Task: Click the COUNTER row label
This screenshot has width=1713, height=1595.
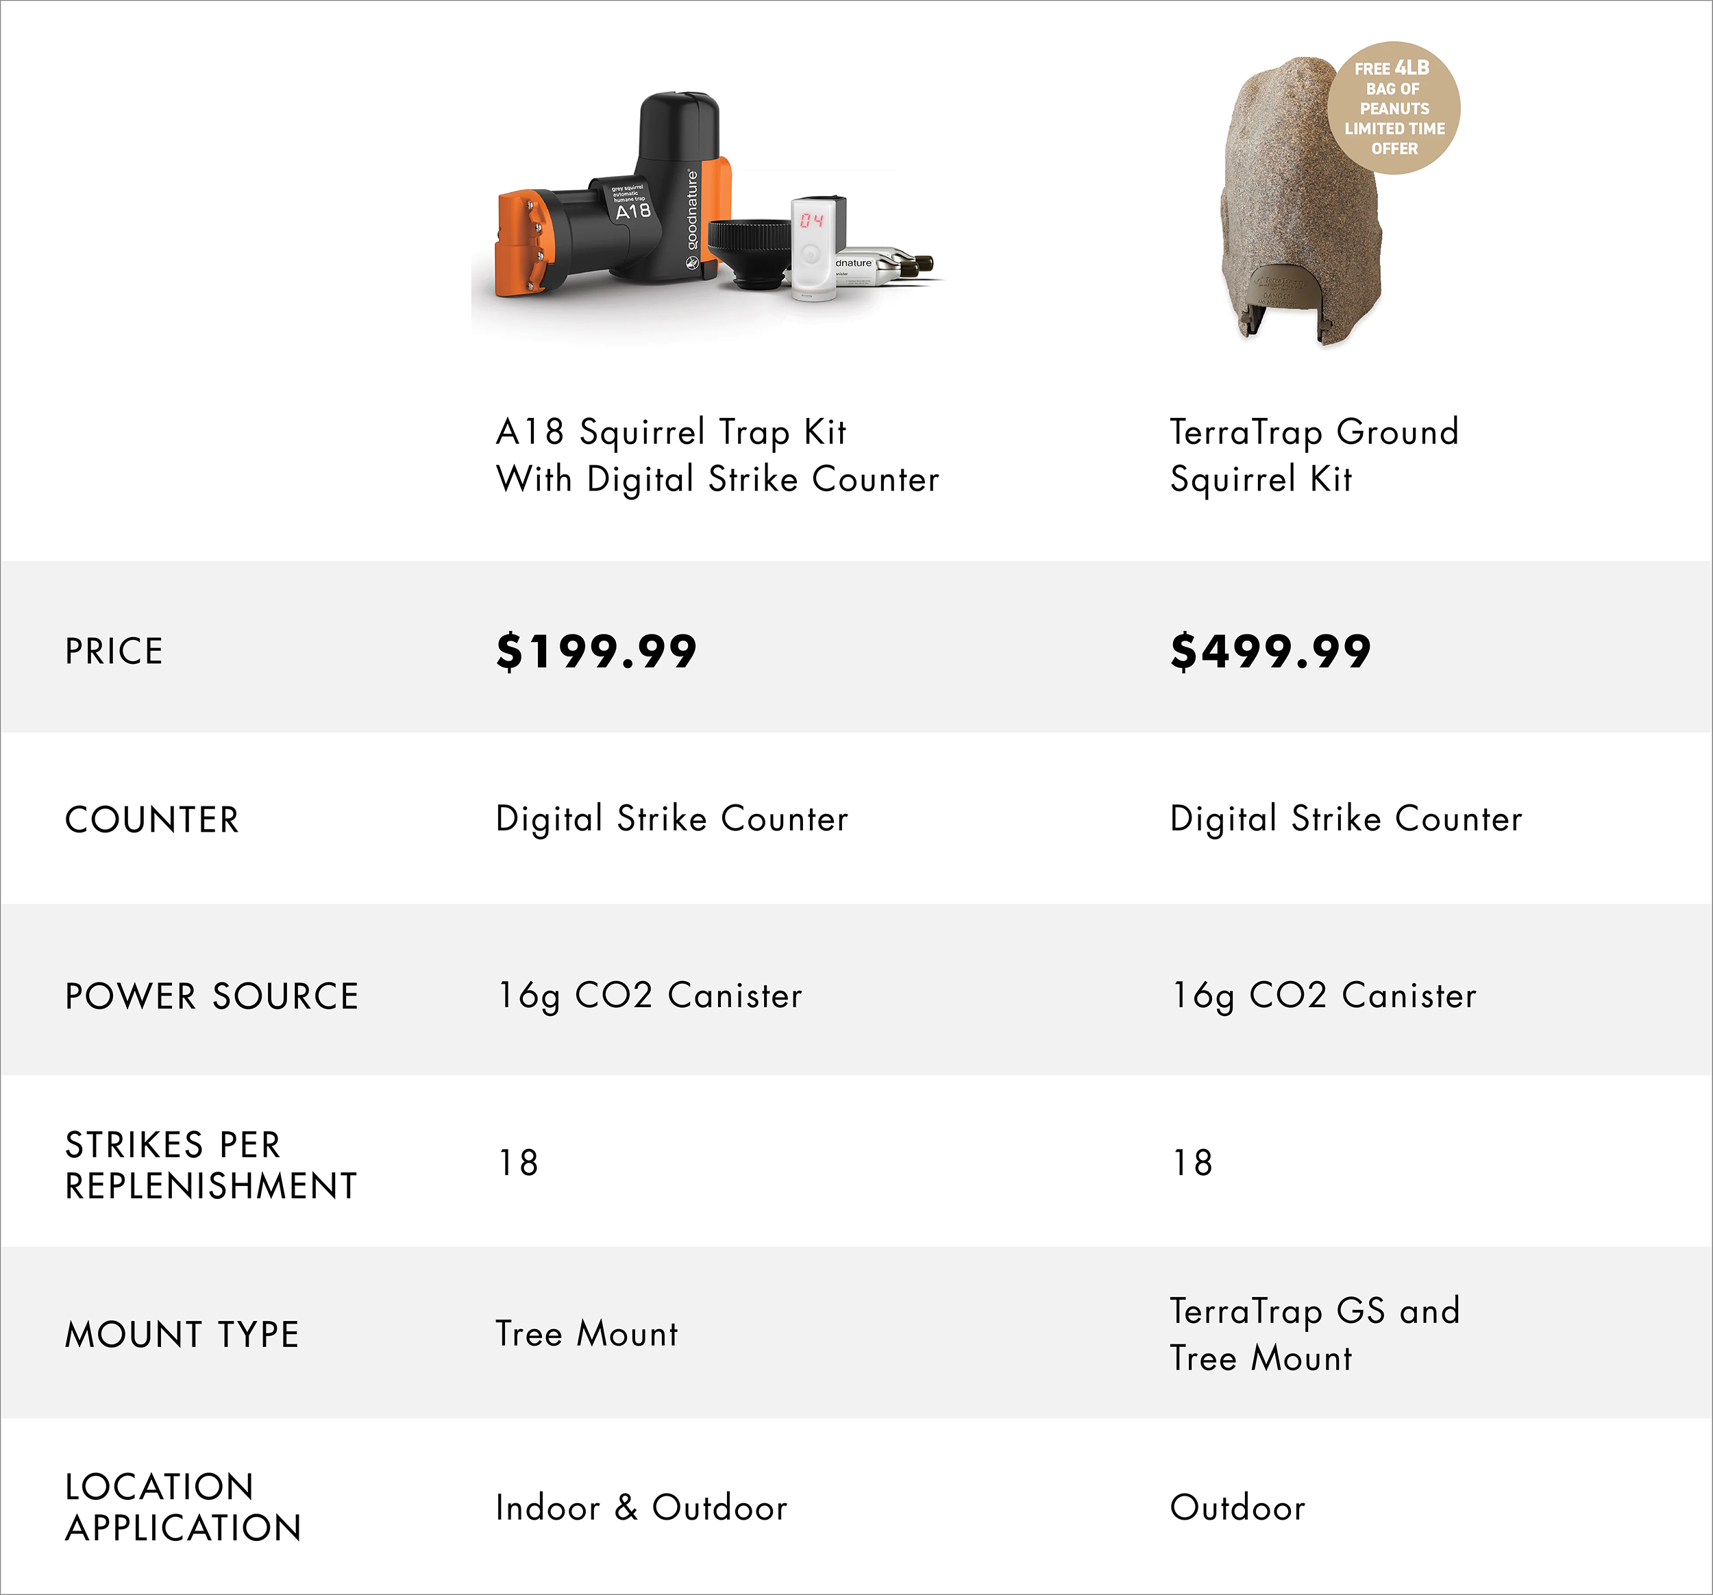Action: point(151,819)
